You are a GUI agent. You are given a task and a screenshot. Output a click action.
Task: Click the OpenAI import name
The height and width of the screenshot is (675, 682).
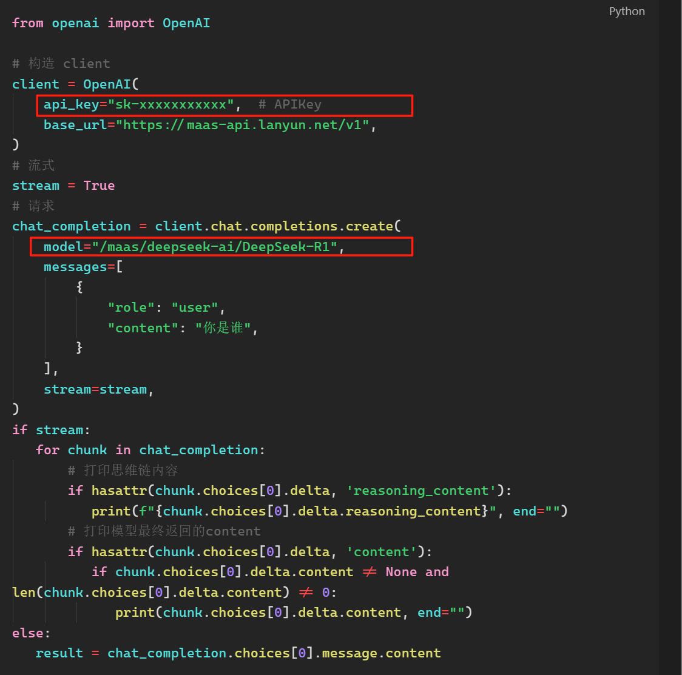point(186,23)
